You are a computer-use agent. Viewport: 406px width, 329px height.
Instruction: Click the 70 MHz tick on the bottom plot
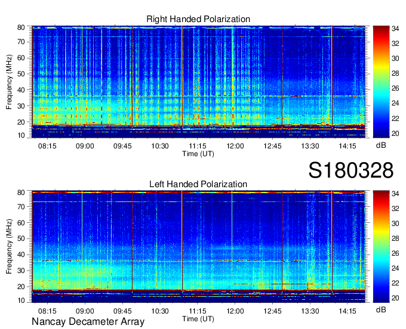click(x=21, y=207)
